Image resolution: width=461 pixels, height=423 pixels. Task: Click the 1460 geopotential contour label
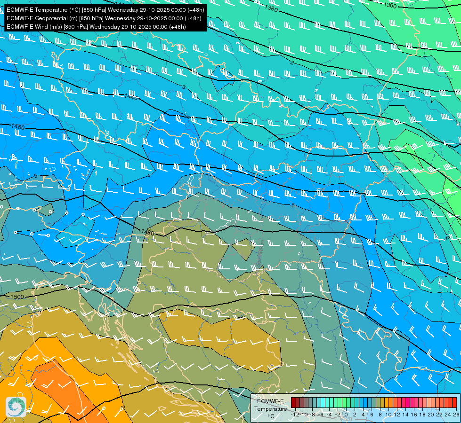(18, 127)
